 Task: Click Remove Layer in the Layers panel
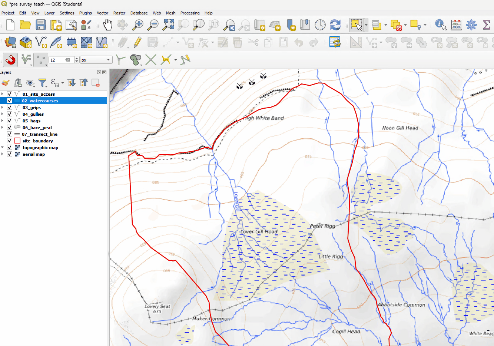(96, 83)
